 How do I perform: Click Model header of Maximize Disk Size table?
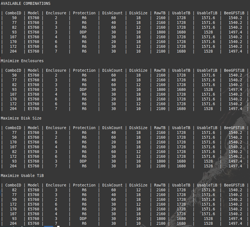coord(33,128)
